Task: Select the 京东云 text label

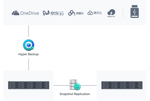Action: tap(57, 13)
